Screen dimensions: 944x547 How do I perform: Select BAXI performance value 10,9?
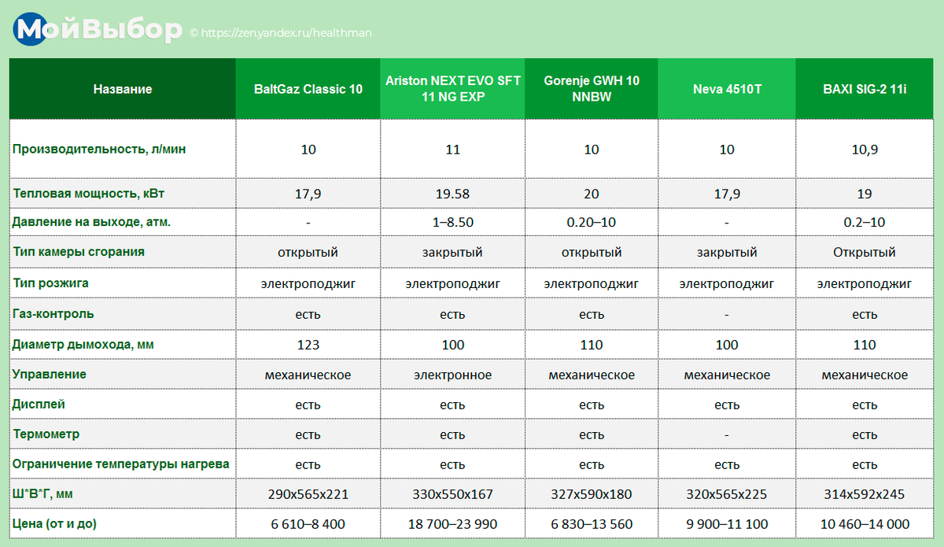[865, 150]
